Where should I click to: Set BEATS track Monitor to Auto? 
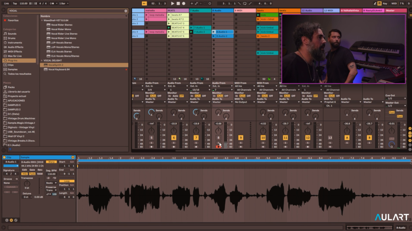click(x=175, y=96)
